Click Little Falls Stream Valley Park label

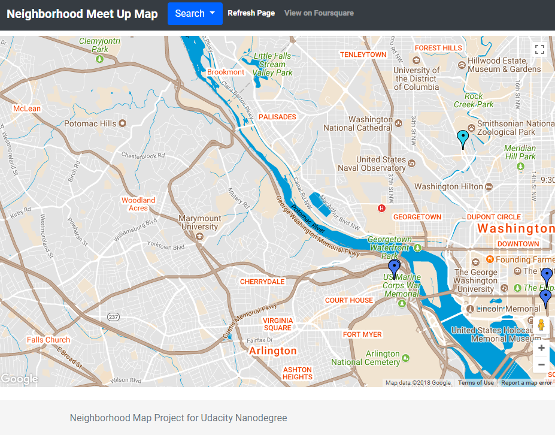click(x=272, y=64)
